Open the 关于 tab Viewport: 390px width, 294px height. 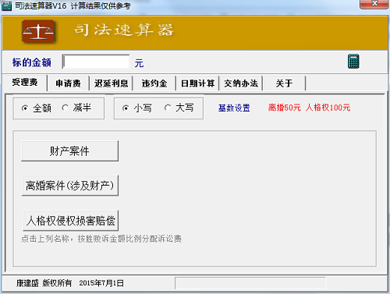[x=284, y=83]
